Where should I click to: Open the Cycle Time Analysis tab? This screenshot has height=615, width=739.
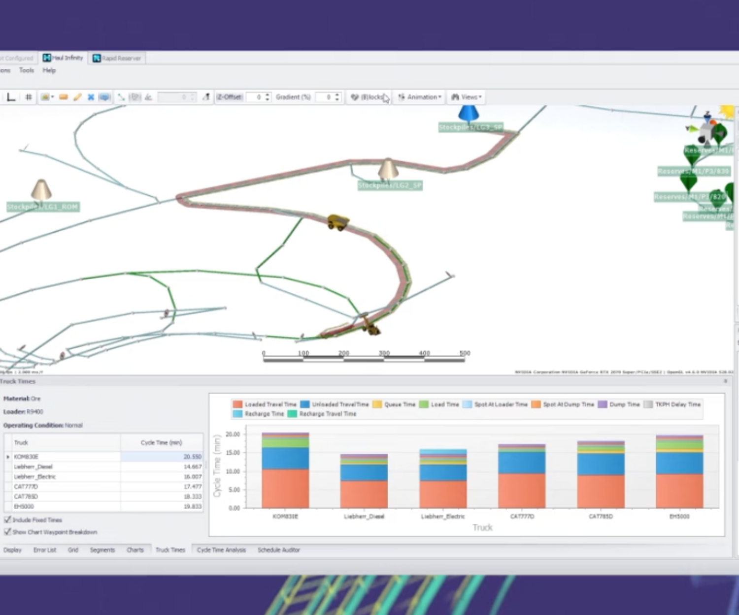coord(221,550)
